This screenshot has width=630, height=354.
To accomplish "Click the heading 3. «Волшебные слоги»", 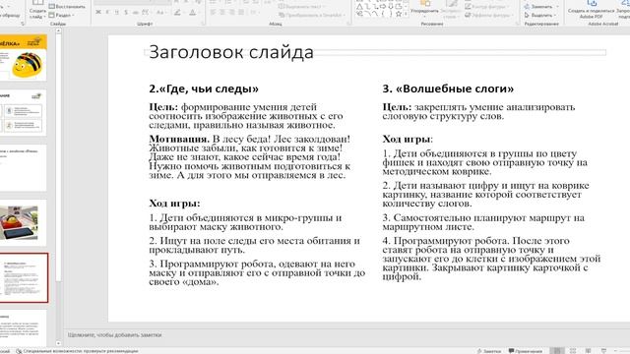I will [x=448, y=88].
